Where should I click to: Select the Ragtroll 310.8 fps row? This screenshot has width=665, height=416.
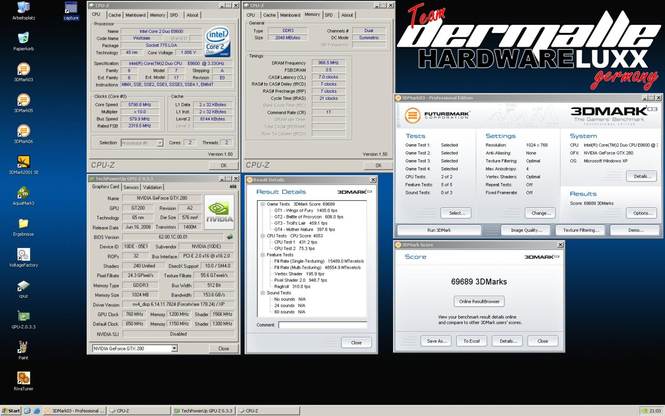292,287
